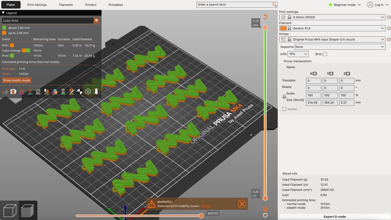Image resolution: width=391 pixels, height=220 pixels.
Task: Click the Y axis mirror icon
Action: pos(331,74)
